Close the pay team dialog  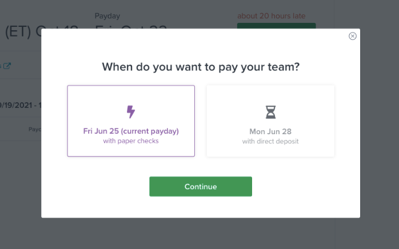(x=353, y=36)
